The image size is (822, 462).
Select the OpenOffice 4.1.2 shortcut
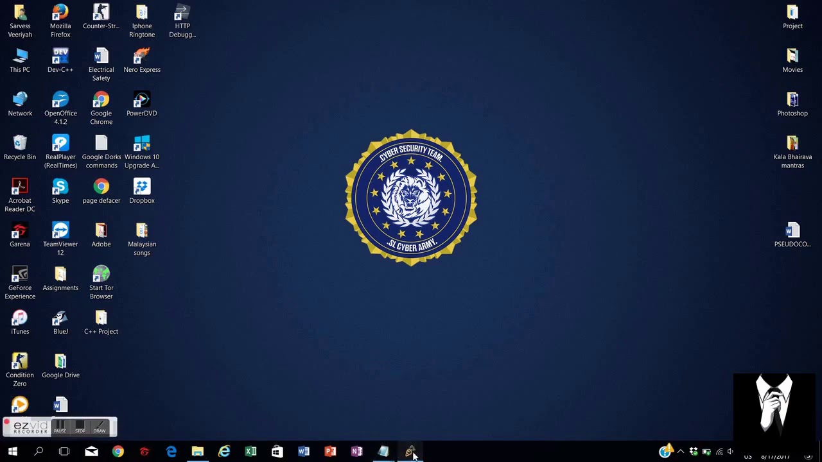(x=60, y=108)
